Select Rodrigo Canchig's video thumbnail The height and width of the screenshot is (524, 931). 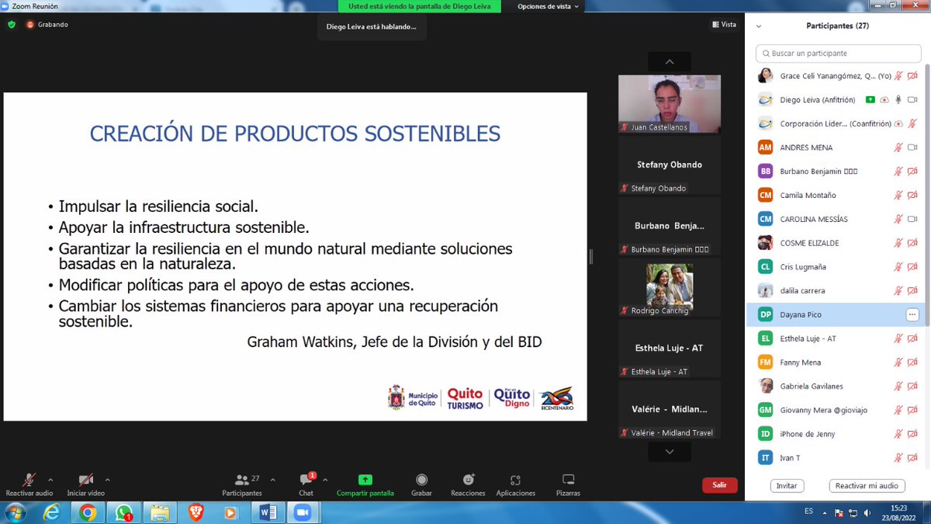[670, 286]
